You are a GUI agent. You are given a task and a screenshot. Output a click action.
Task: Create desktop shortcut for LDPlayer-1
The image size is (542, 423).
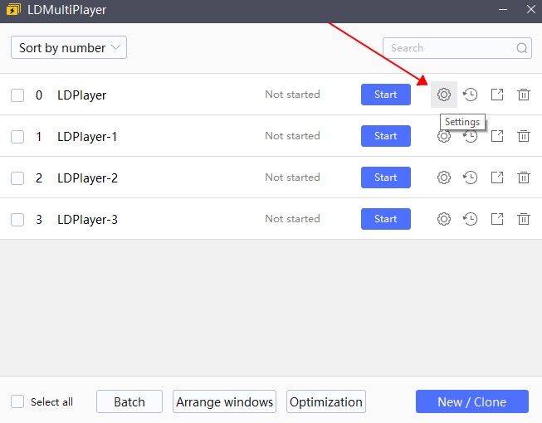[x=497, y=136]
